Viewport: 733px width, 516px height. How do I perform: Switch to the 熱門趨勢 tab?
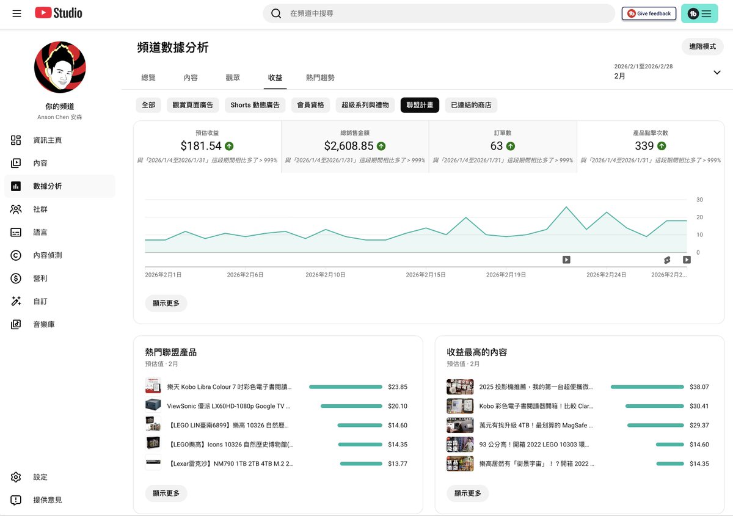320,78
